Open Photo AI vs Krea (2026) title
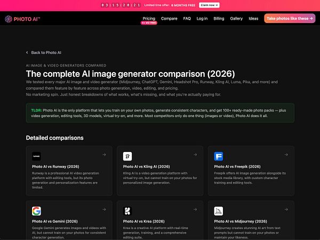320x240 pixels. (x=144, y=221)
